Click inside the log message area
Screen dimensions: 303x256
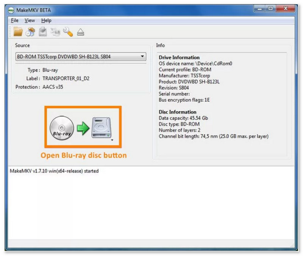click(151, 205)
